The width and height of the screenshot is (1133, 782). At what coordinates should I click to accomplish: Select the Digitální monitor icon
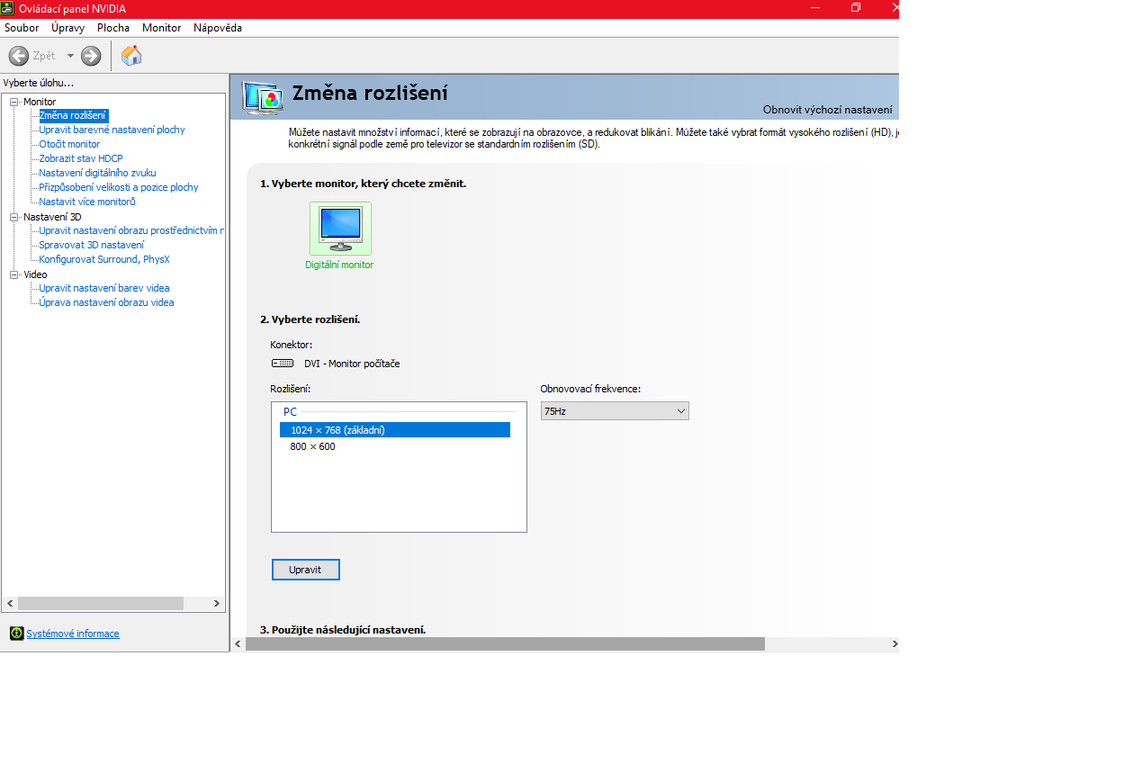point(340,229)
